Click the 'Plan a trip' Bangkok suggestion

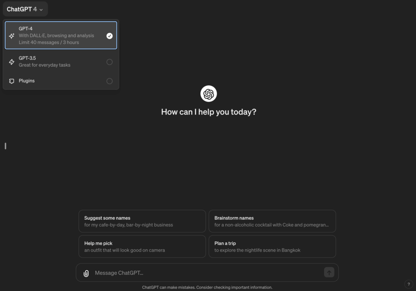pos(272,246)
